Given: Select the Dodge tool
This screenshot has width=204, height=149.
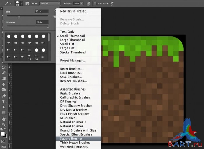Looking at the screenshot, I should click(3, 90).
